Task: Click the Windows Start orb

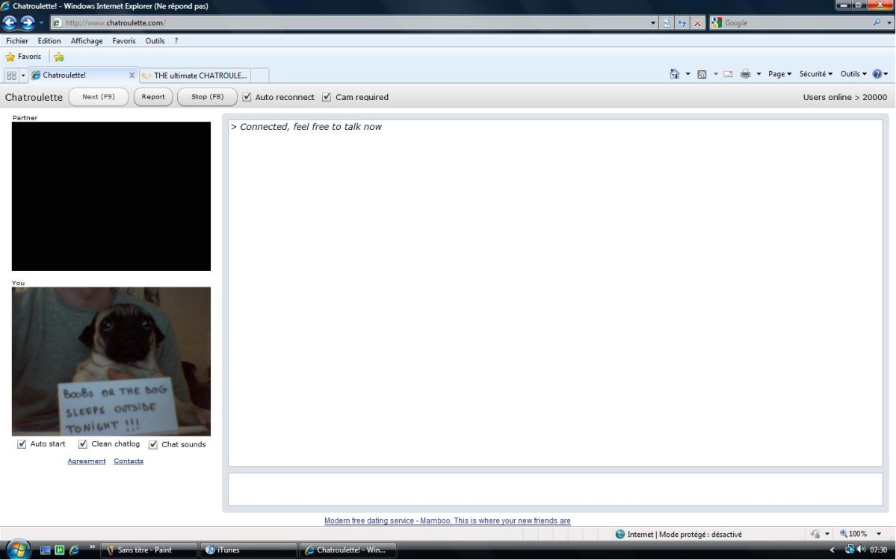Action: click(x=18, y=550)
